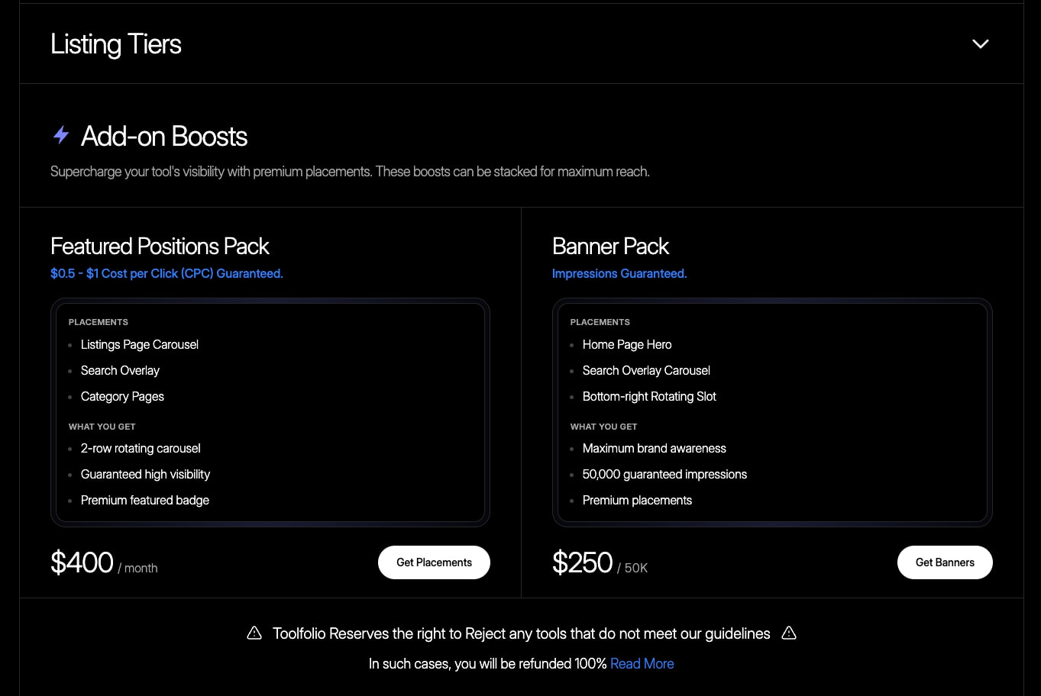The height and width of the screenshot is (696, 1041).
Task: Click the Add-on Boosts heading
Action: [164, 137]
